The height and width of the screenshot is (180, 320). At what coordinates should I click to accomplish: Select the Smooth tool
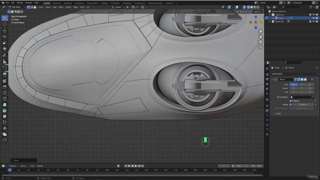tap(4, 116)
